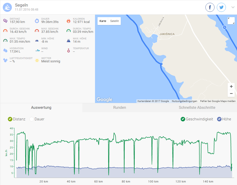The height and width of the screenshot is (185, 237).
Task: Select the Dauer axis option
Action: (32, 119)
